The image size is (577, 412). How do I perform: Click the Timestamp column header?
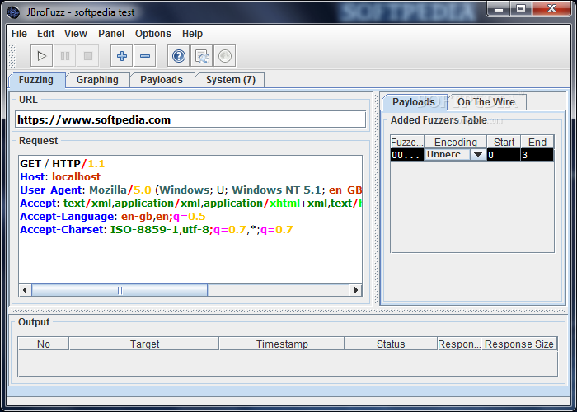tap(282, 344)
